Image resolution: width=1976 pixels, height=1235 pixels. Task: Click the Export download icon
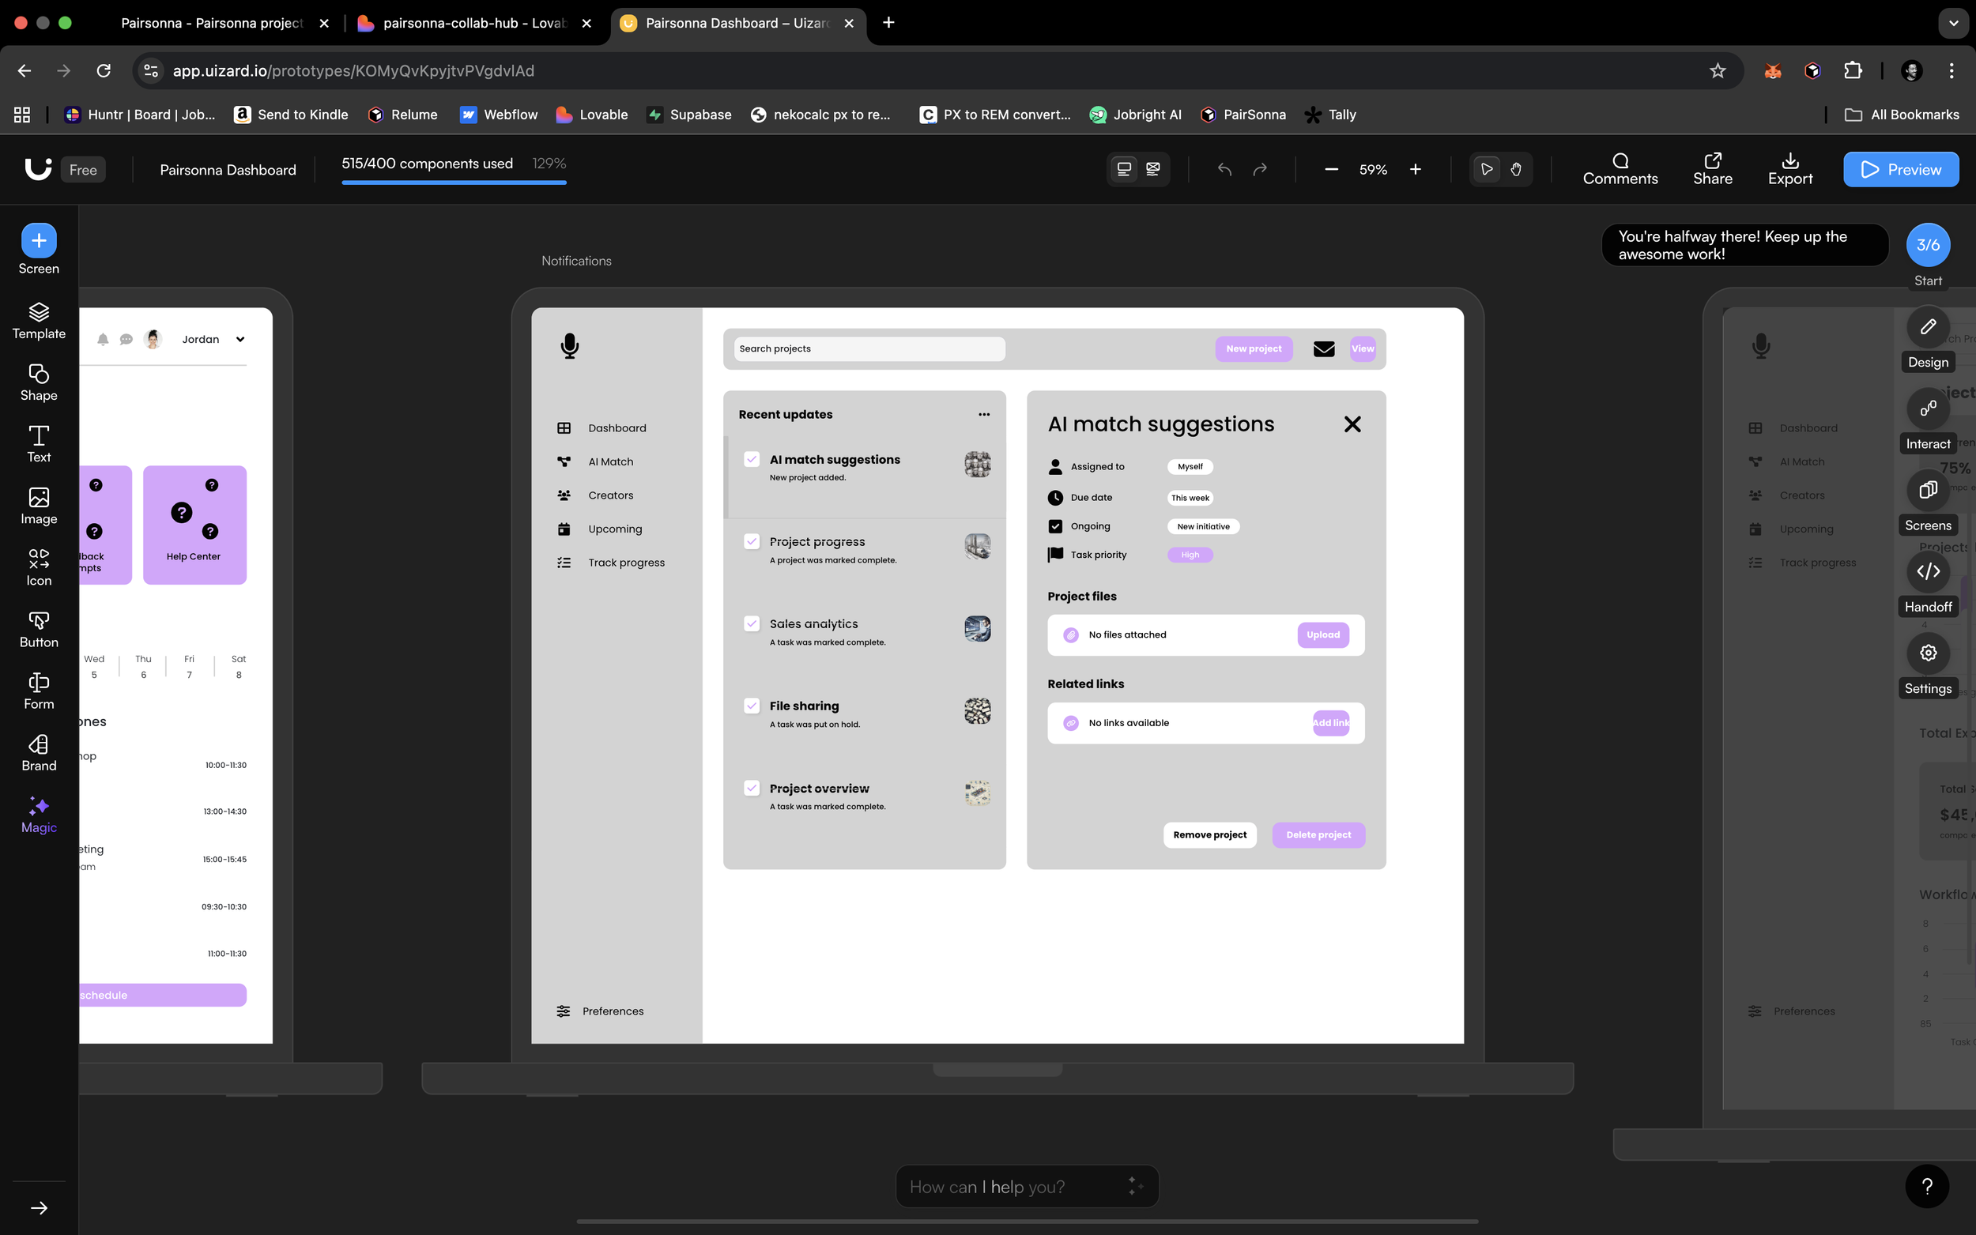1789,161
